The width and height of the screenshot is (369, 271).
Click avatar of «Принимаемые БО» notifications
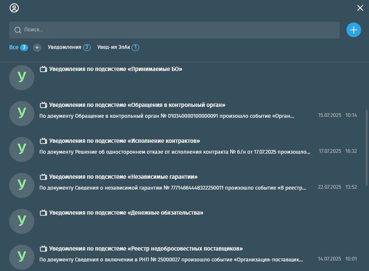(21, 77)
